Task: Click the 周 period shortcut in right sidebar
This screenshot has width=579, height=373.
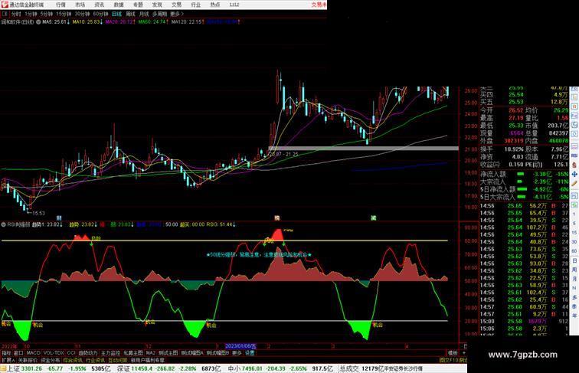Action: click(574, 270)
